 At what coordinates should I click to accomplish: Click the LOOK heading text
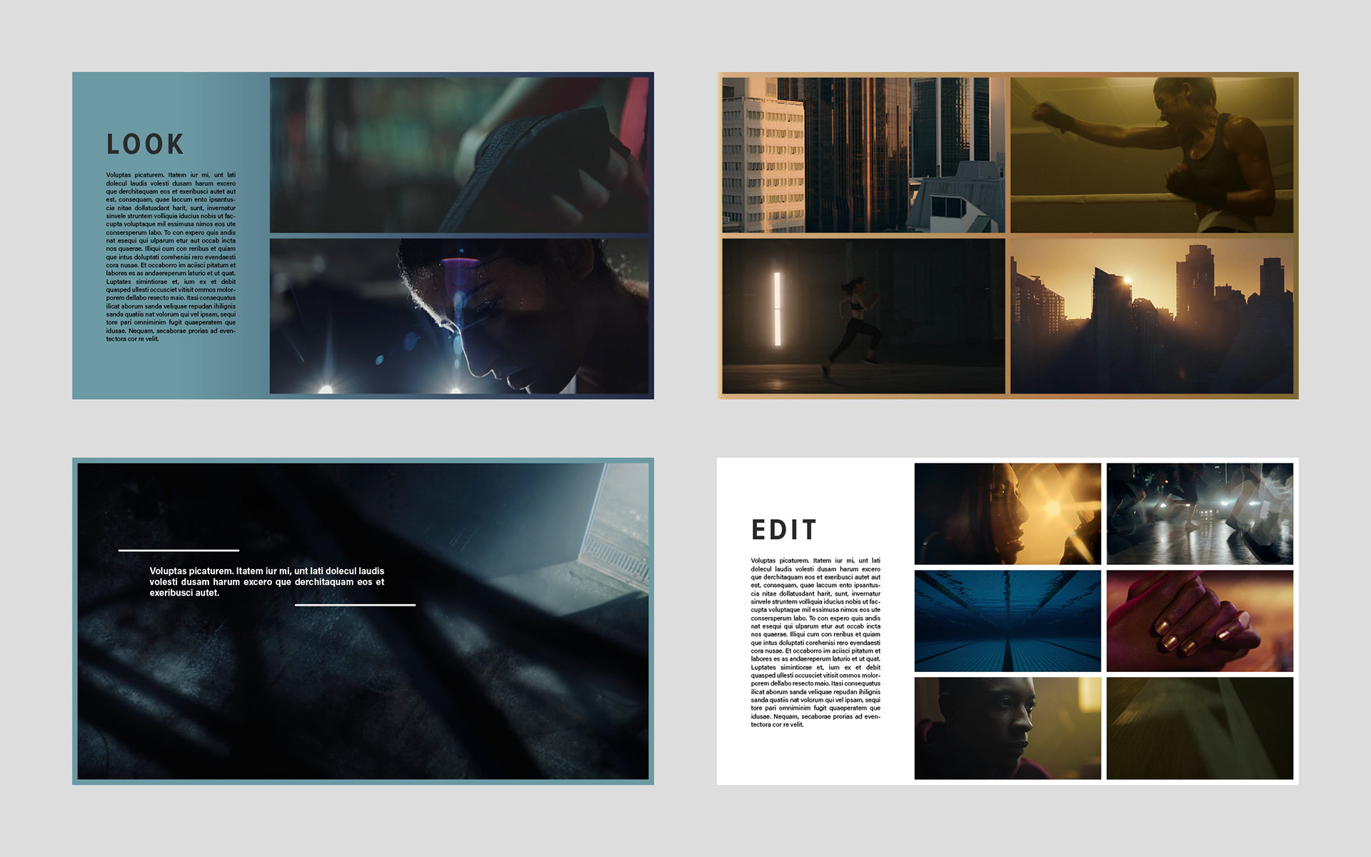coord(145,144)
